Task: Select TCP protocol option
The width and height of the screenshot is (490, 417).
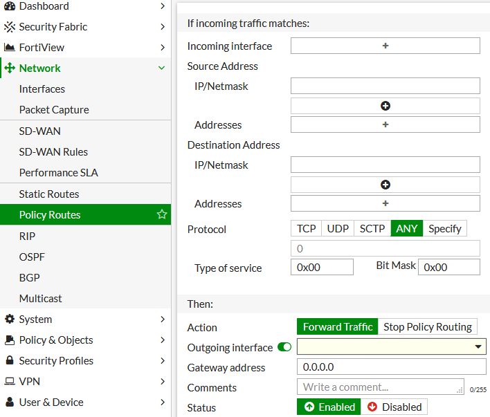Action: coord(306,229)
